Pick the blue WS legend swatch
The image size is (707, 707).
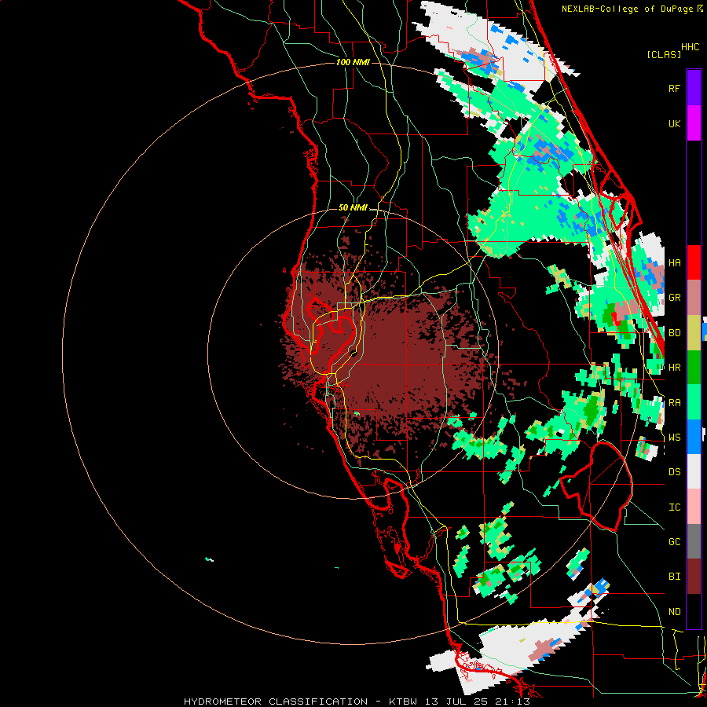[x=694, y=437]
